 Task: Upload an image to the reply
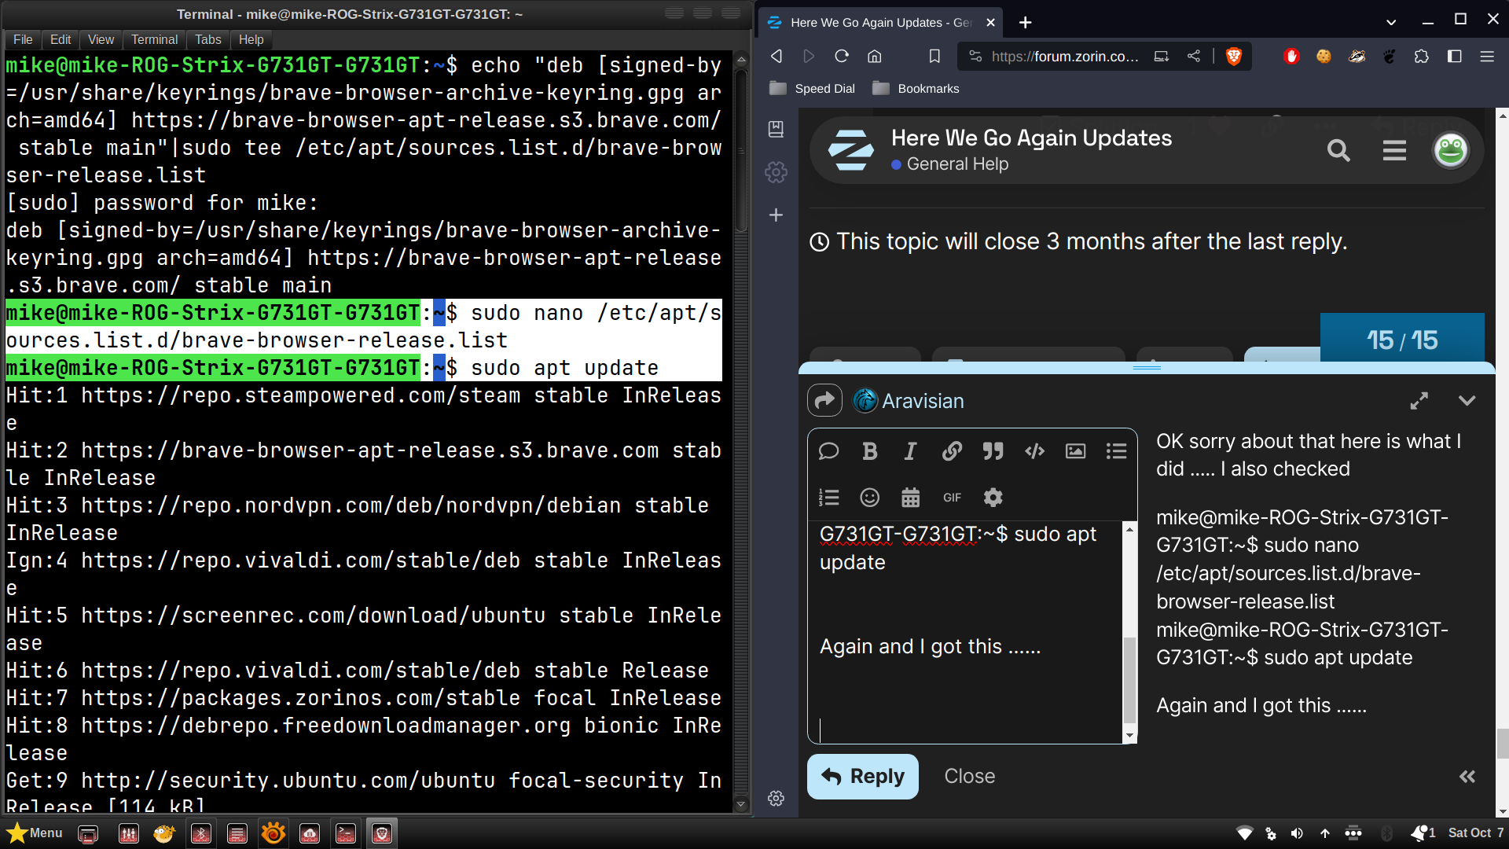coord(1075,451)
